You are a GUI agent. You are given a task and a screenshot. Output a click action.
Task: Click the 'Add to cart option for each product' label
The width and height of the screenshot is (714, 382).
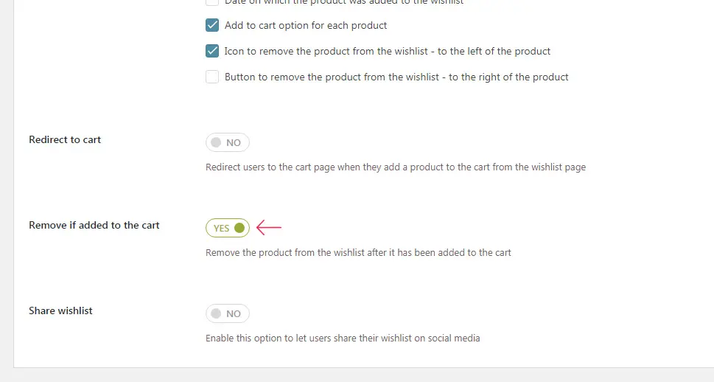pyautogui.click(x=306, y=25)
